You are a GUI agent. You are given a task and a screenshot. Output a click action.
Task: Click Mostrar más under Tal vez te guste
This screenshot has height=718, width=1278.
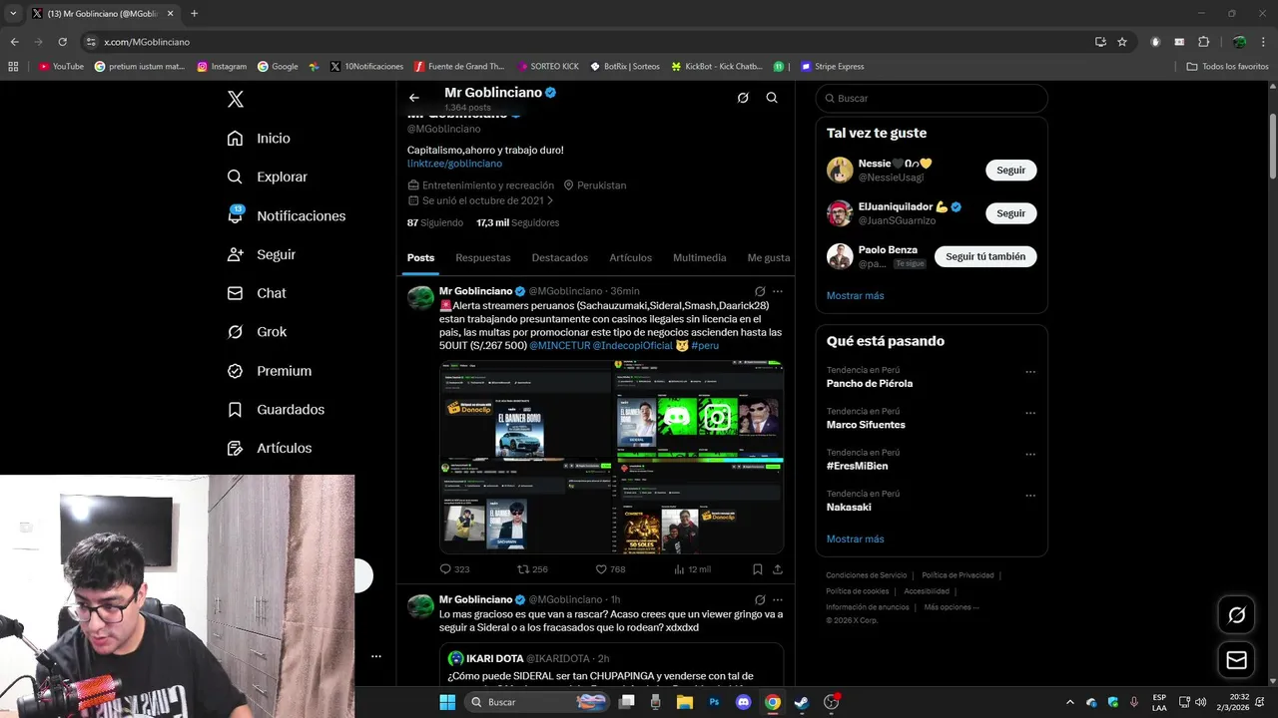pyautogui.click(x=855, y=296)
